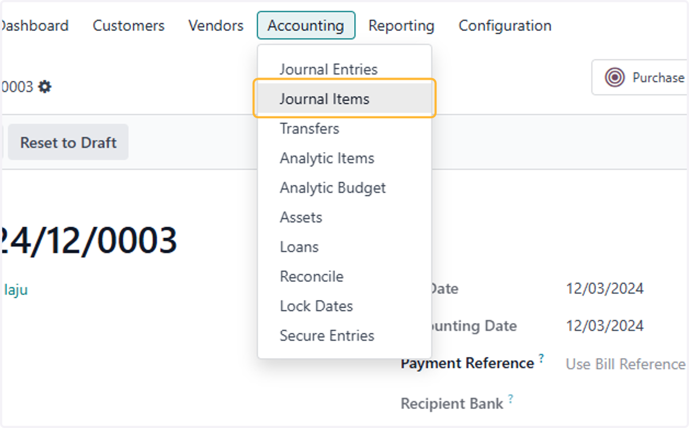This screenshot has height=428, width=689.
Task: Open the gear settings icon beside 0003
Action: pos(45,87)
